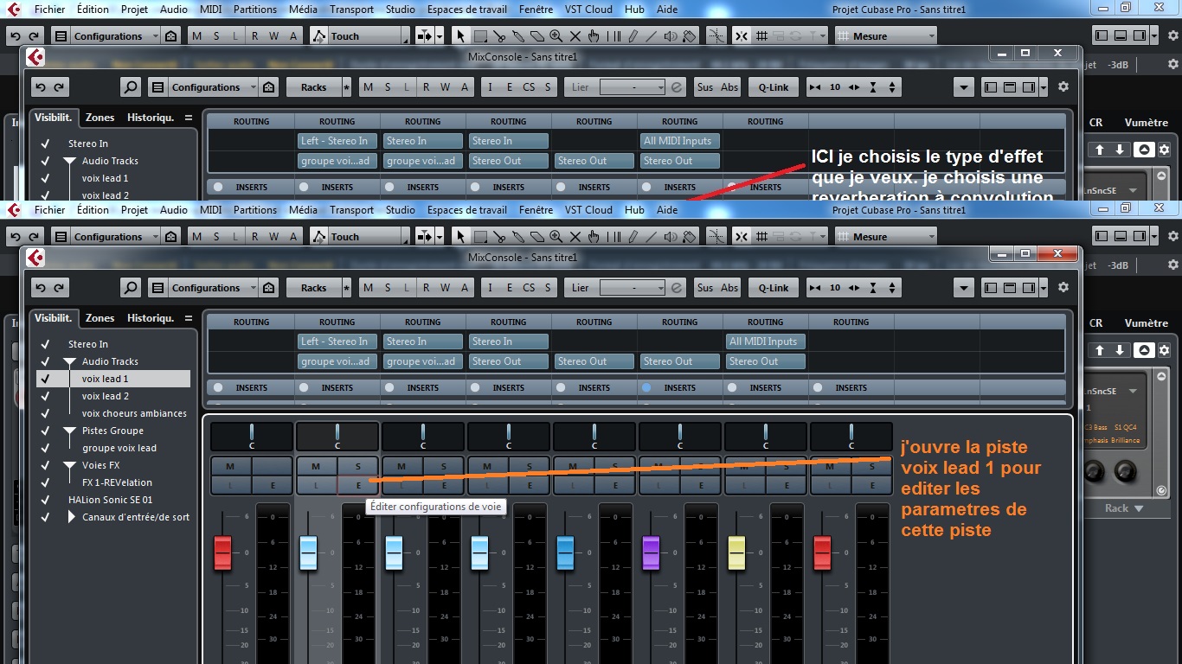Click the dark blue channel fader handle
1182x664 pixels.
click(565, 553)
